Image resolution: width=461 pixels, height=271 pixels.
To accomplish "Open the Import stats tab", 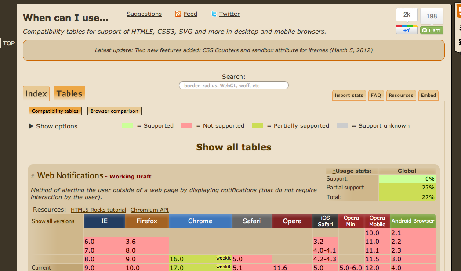I will 348,95.
